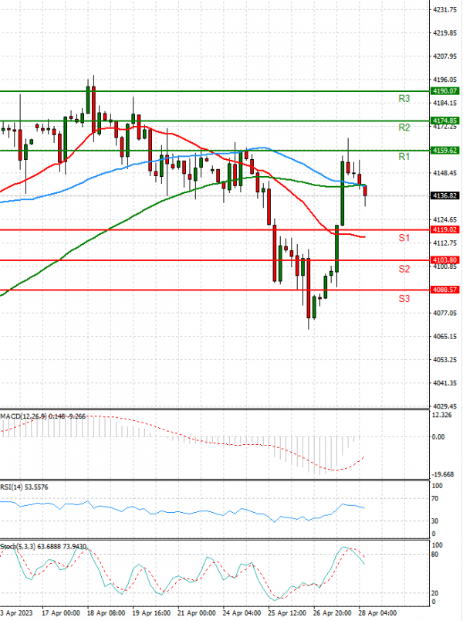The width and height of the screenshot is (463, 621).
Task: Click the S3 support label
Action: click(x=404, y=299)
